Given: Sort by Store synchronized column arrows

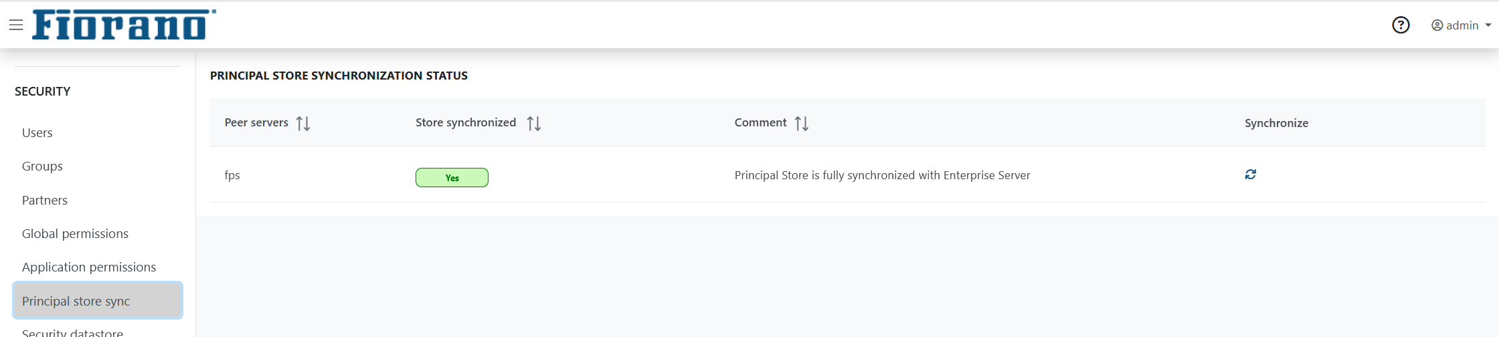Looking at the screenshot, I should point(533,124).
